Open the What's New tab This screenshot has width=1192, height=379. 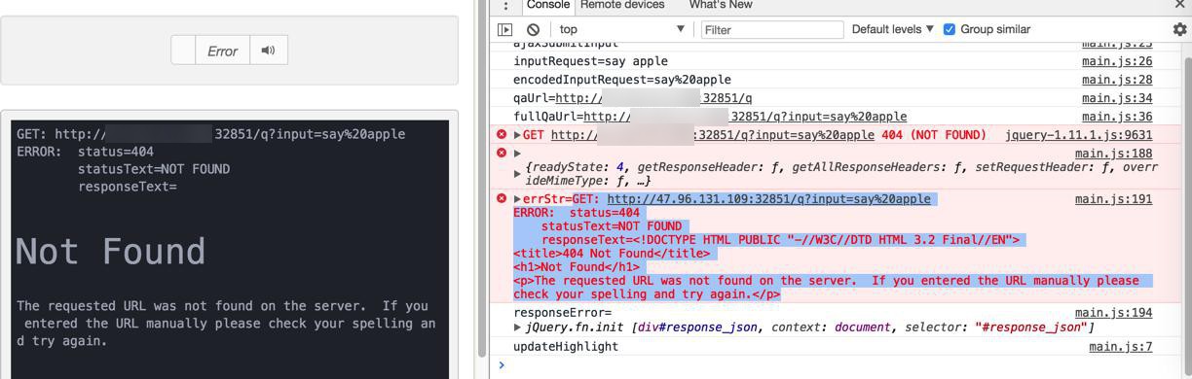coord(721,5)
